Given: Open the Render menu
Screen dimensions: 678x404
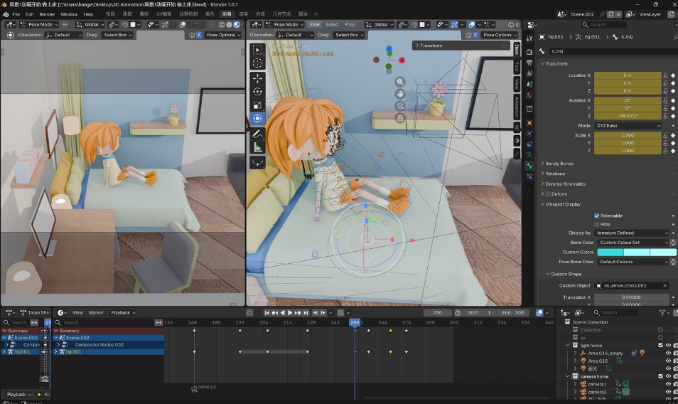Looking at the screenshot, I should coord(47,14).
